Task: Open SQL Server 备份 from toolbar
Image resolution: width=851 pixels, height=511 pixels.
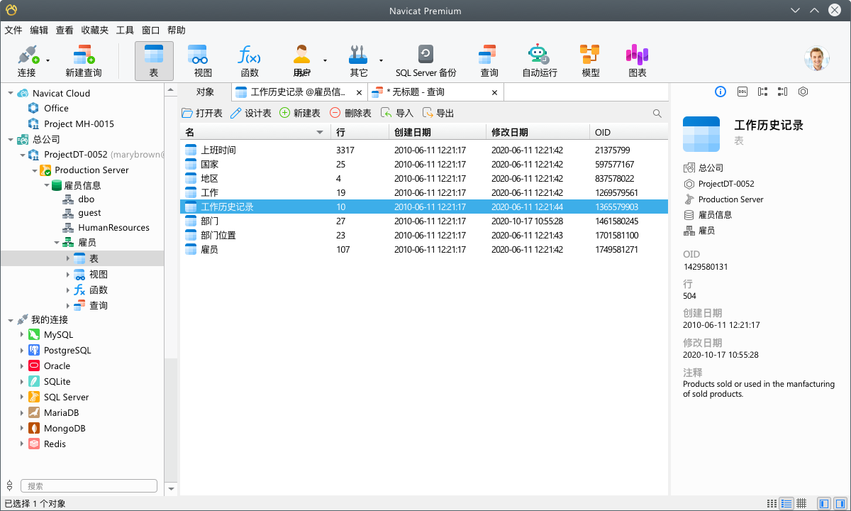Action: coord(425,61)
